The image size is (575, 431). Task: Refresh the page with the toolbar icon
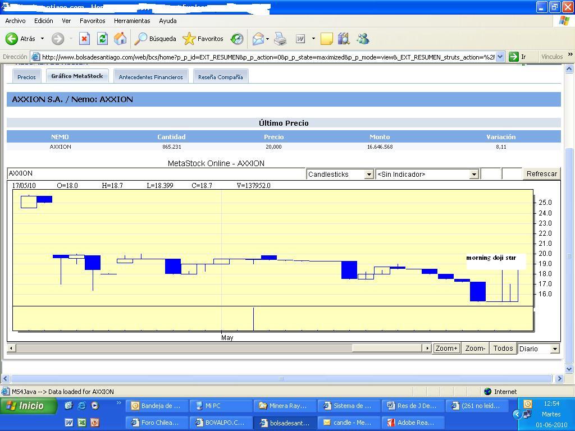[x=102, y=39]
